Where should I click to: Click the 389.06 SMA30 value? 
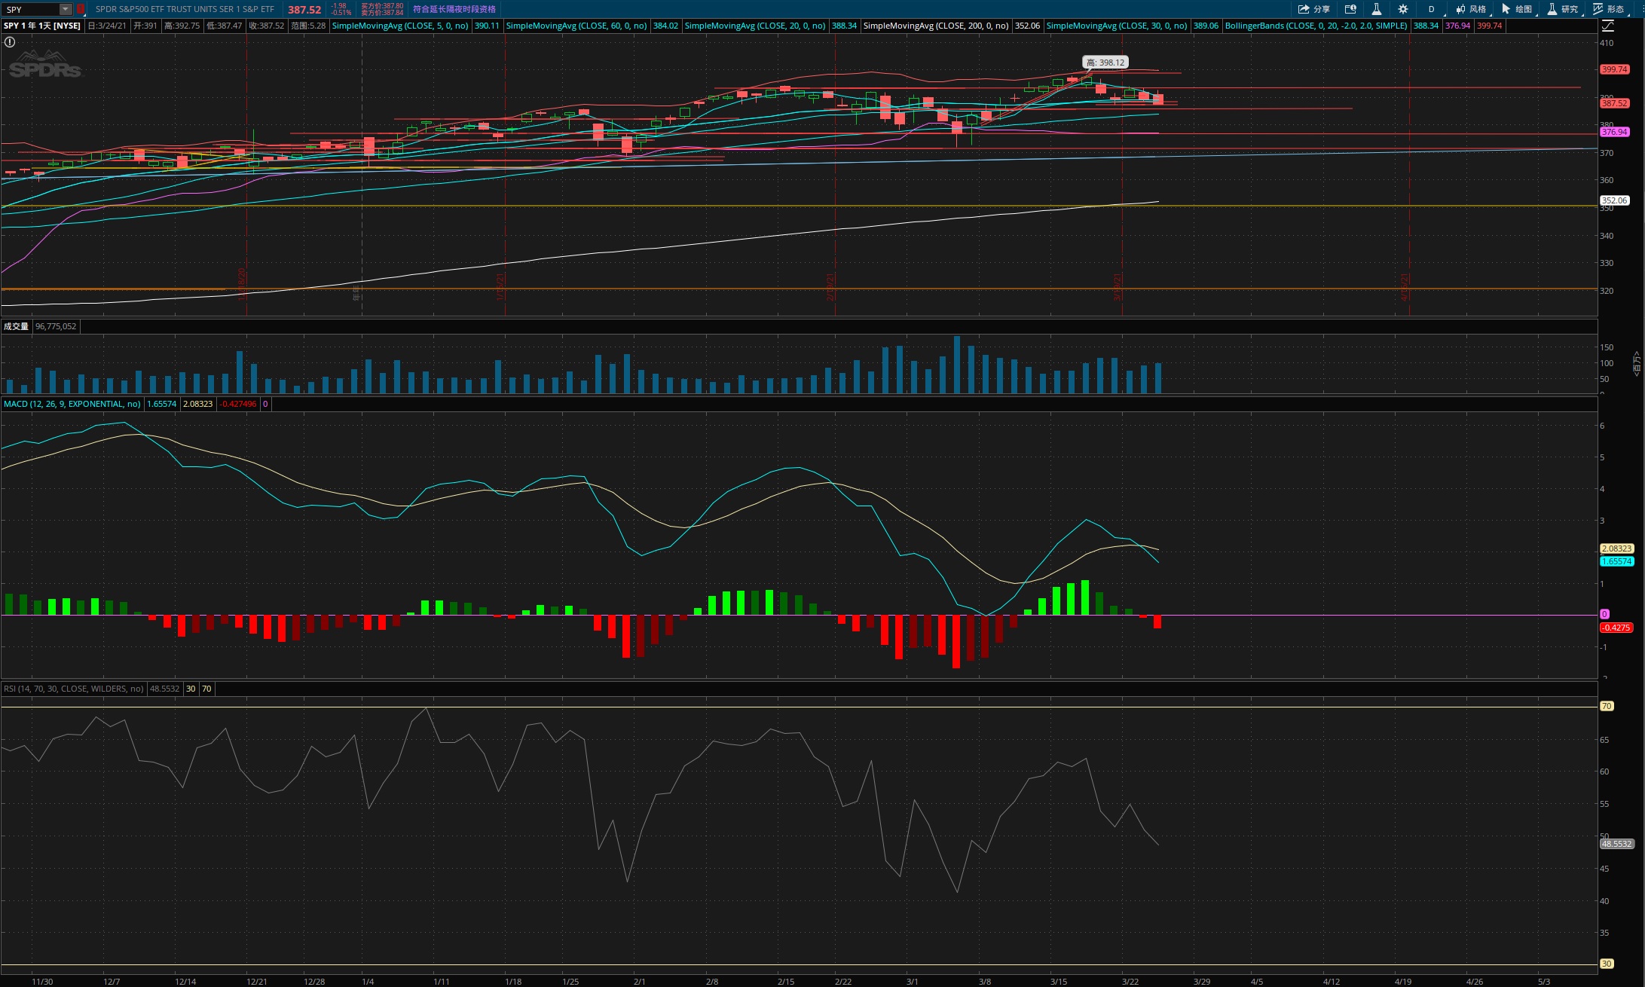pyautogui.click(x=1206, y=26)
